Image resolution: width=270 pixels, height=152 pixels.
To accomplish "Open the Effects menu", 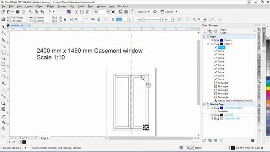I will pyautogui.click(x=51, y=6).
